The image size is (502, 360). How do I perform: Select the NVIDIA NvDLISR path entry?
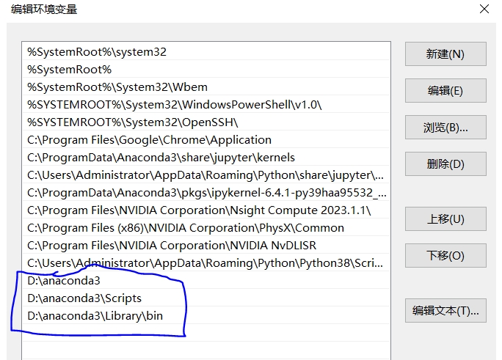click(x=172, y=246)
